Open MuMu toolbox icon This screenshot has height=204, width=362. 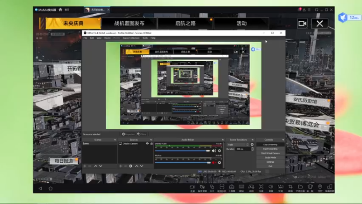[x=232, y=188]
